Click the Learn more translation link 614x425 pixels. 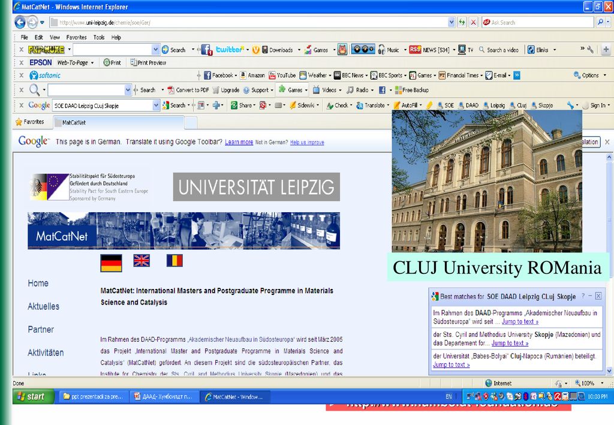point(239,142)
